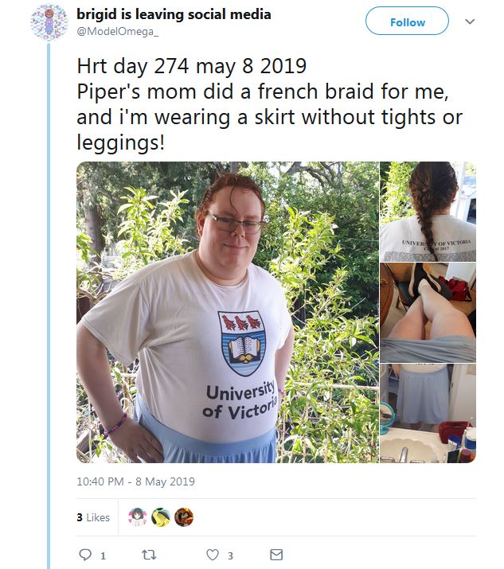
Task: Open the blue skirt mirror photo thumbnail
Action: click(x=428, y=413)
